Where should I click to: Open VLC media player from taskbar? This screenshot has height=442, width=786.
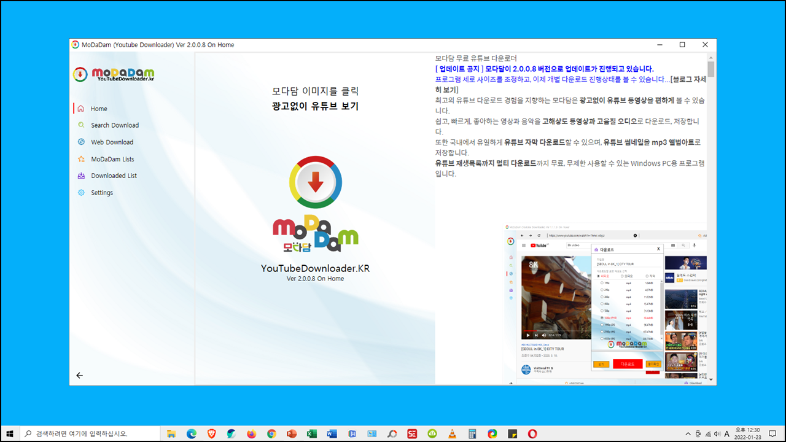(x=452, y=433)
